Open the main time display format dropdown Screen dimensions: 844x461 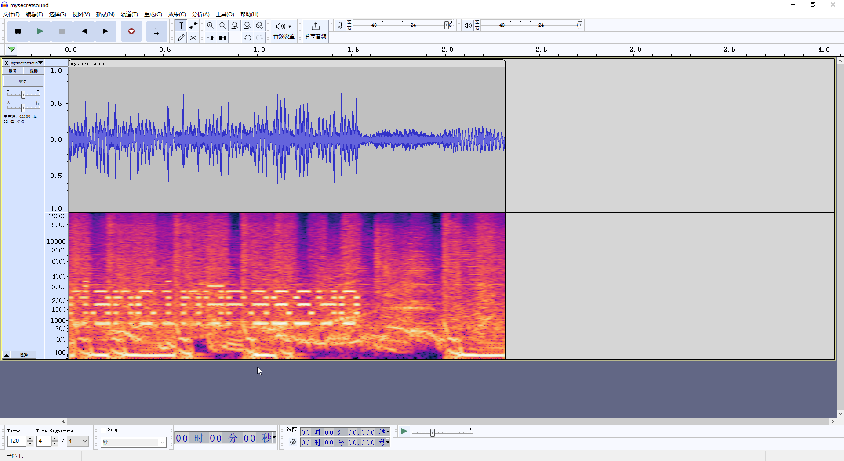coord(274,437)
